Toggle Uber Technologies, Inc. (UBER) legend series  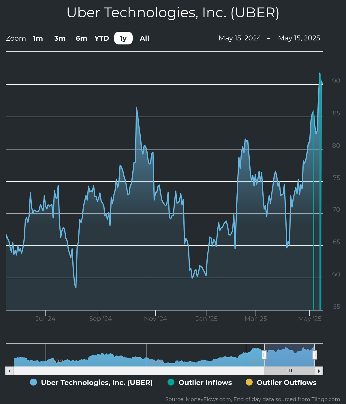91,382
